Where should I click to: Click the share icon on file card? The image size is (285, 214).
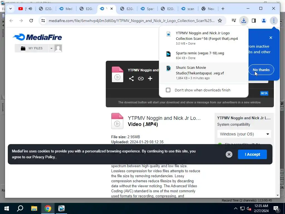tap(131, 79)
